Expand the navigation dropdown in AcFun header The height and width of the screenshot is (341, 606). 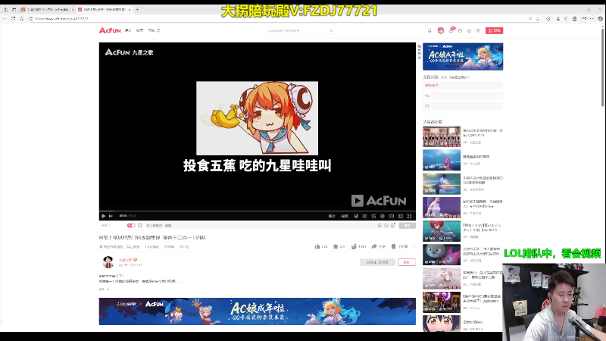154,30
